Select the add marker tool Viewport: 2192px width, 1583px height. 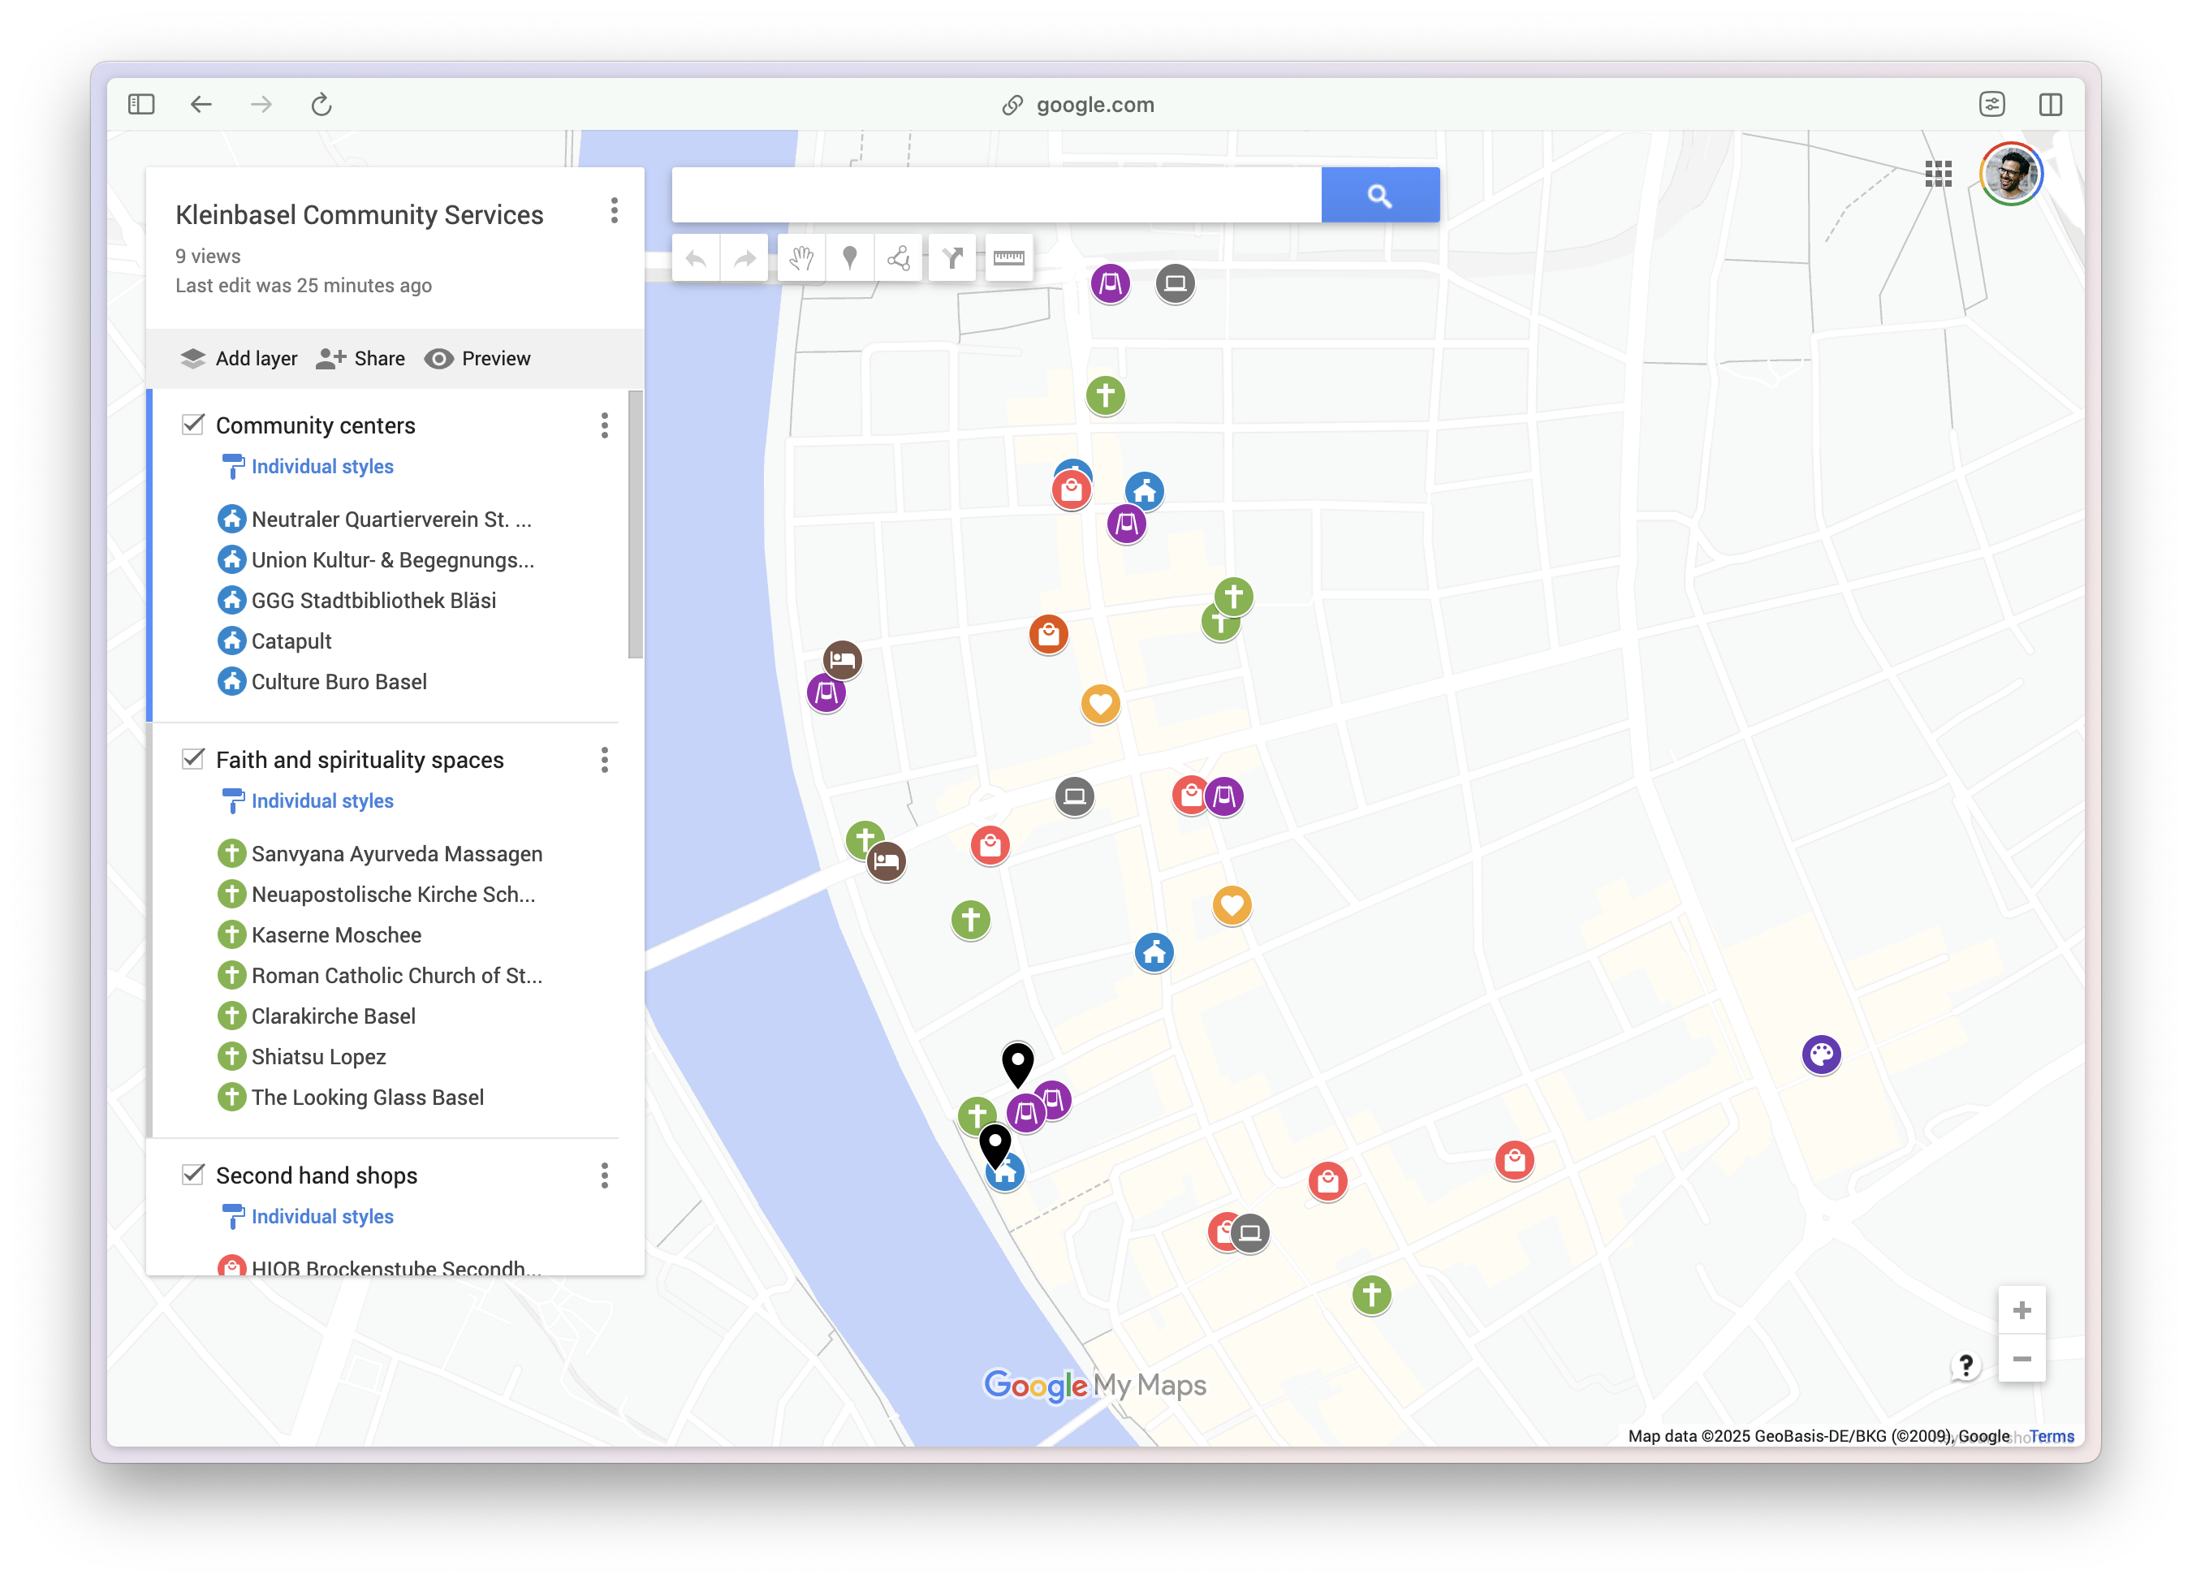[x=849, y=258]
